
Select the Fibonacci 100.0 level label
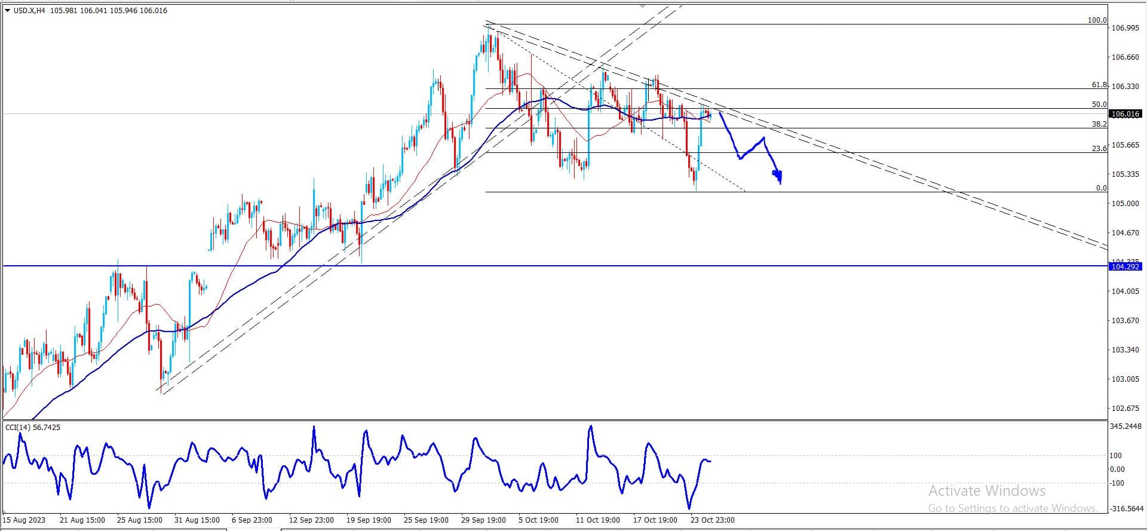coord(1097,20)
